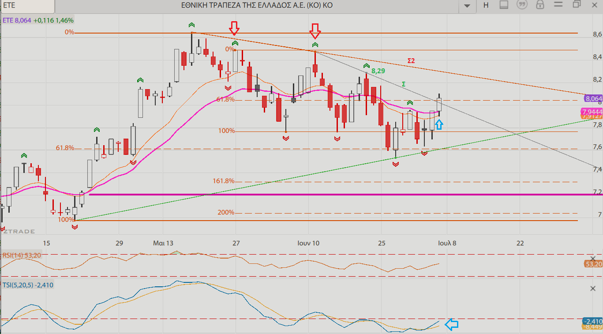Screen dimensions: 603x334
Task: Toggle the padlock lock icon
Action: [540, 5]
